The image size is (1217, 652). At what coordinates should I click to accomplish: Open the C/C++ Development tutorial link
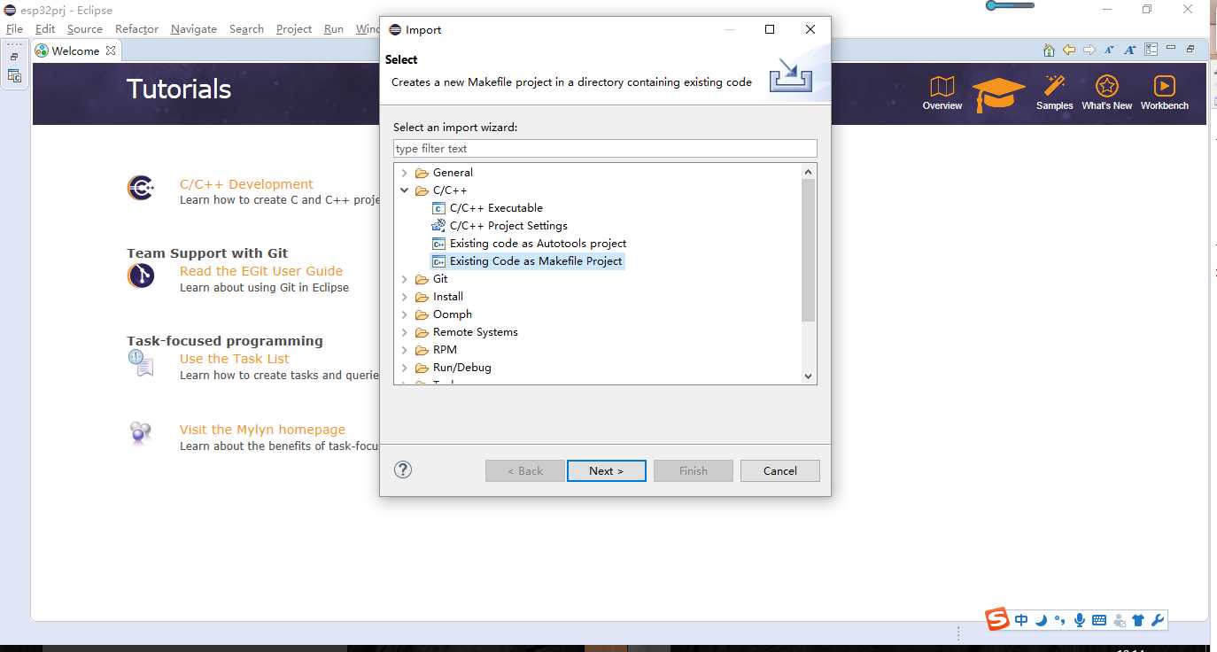(x=246, y=184)
